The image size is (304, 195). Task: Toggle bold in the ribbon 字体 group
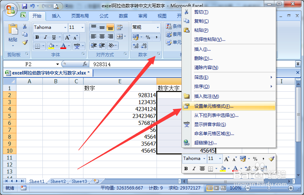[x=37, y=37]
